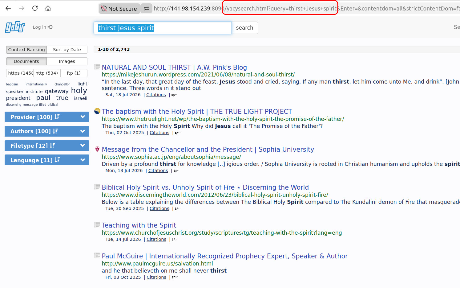The width and height of the screenshot is (460, 288).
Task: Click the favicon beside the Sophia University result
Action: click(97, 149)
